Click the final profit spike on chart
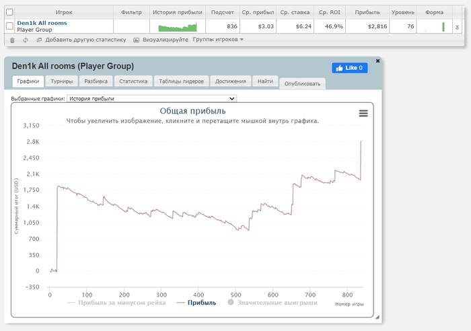 coord(361,159)
